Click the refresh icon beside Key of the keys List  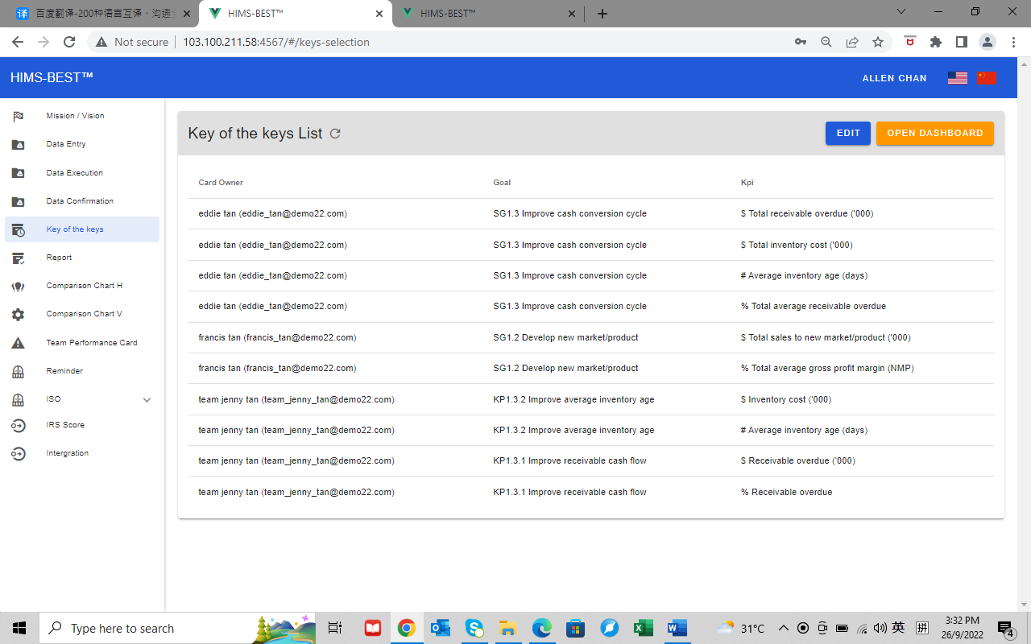tap(335, 134)
